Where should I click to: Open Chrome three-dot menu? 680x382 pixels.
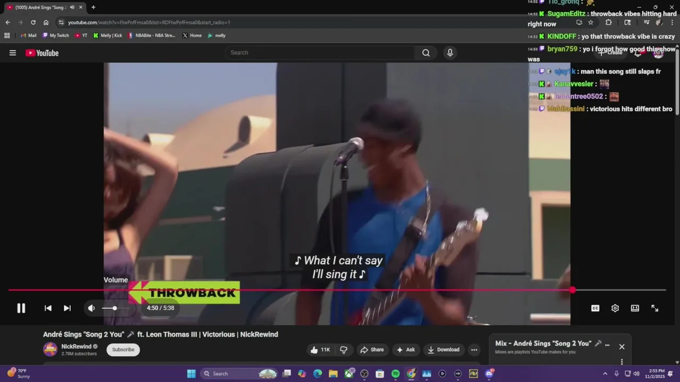tap(673, 22)
